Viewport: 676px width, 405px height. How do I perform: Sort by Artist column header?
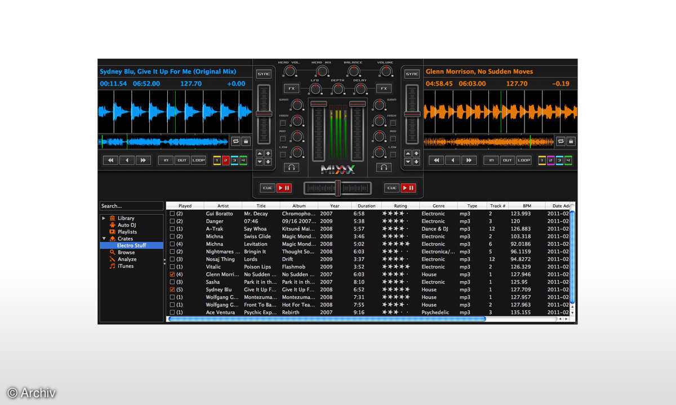pyautogui.click(x=223, y=206)
